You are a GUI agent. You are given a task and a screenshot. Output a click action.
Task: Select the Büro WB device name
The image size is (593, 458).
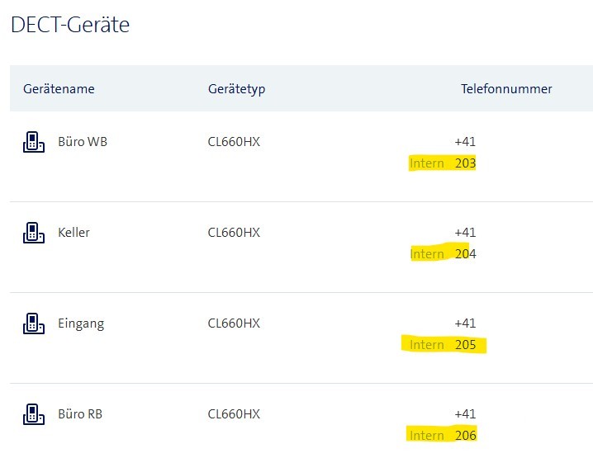(x=82, y=142)
